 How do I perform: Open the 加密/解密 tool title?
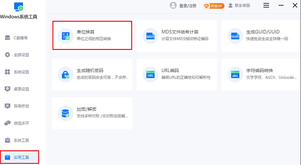86,109
